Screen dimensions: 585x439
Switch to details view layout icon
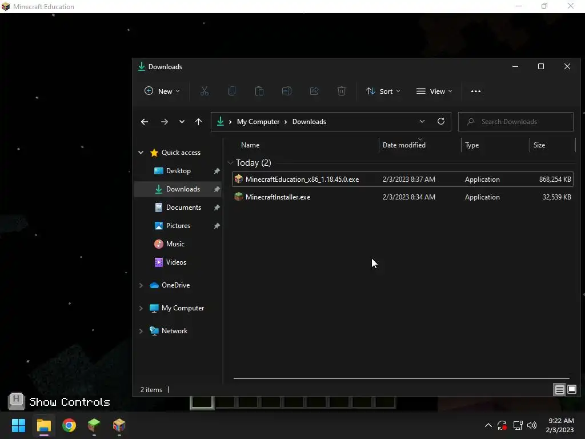click(x=560, y=390)
